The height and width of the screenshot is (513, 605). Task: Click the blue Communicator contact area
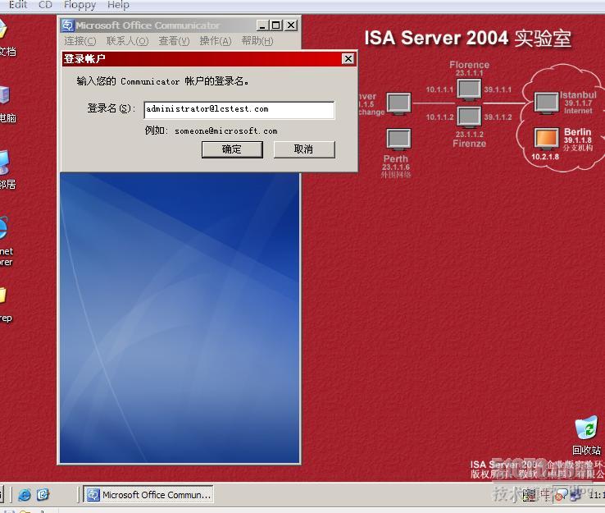[180, 318]
